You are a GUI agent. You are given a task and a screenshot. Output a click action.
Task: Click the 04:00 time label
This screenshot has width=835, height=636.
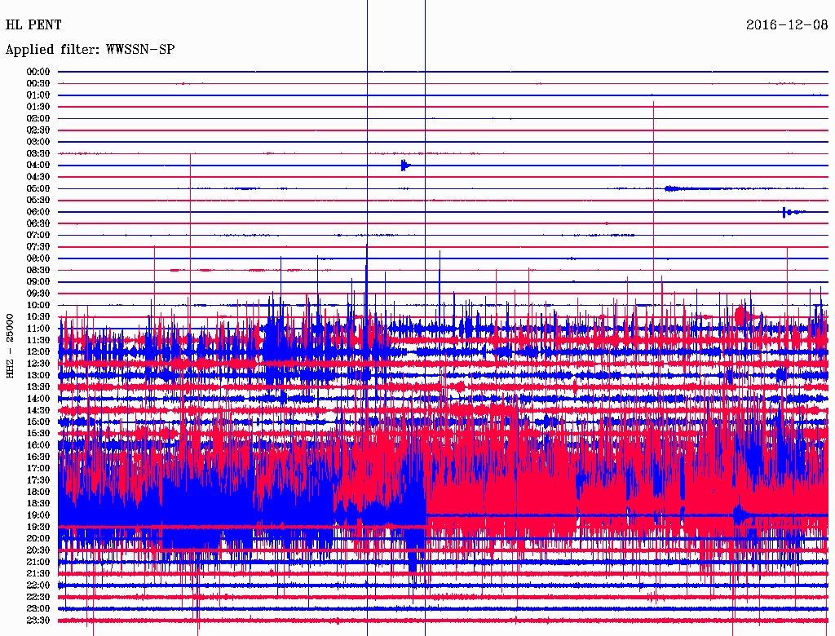click(x=38, y=166)
